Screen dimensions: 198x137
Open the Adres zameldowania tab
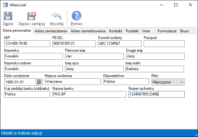point(88,31)
